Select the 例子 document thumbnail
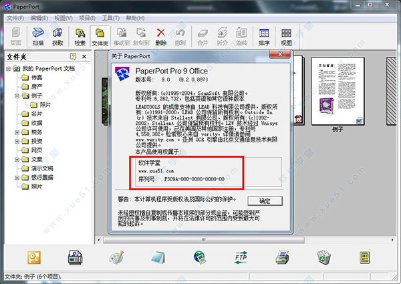This screenshot has width=401, height=284. click(338, 92)
